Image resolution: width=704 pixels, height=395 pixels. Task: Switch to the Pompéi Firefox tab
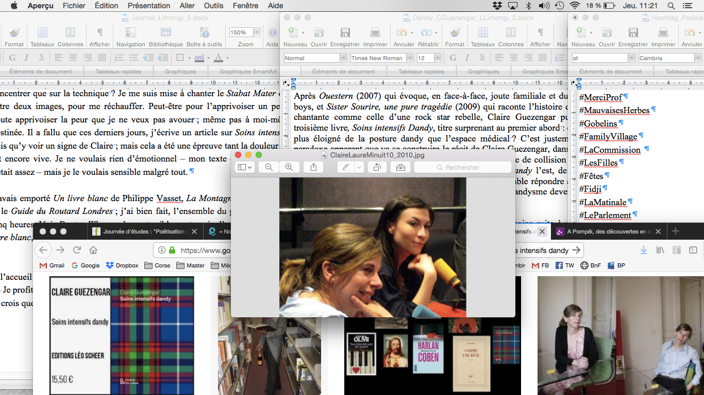[x=606, y=231]
